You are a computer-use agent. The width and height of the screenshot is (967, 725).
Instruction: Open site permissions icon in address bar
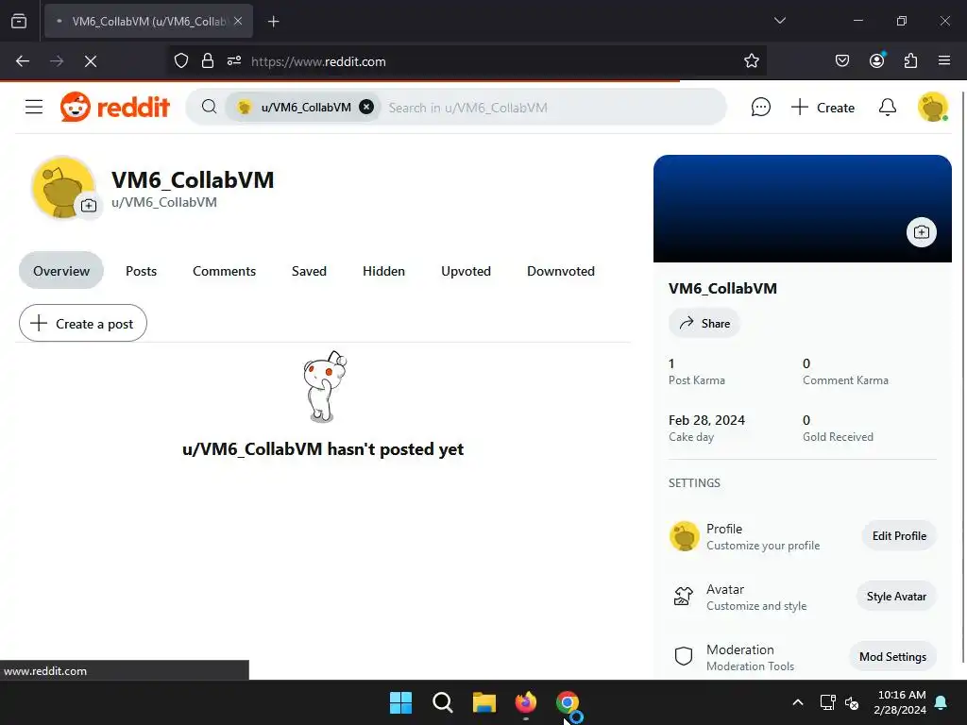[x=234, y=61]
